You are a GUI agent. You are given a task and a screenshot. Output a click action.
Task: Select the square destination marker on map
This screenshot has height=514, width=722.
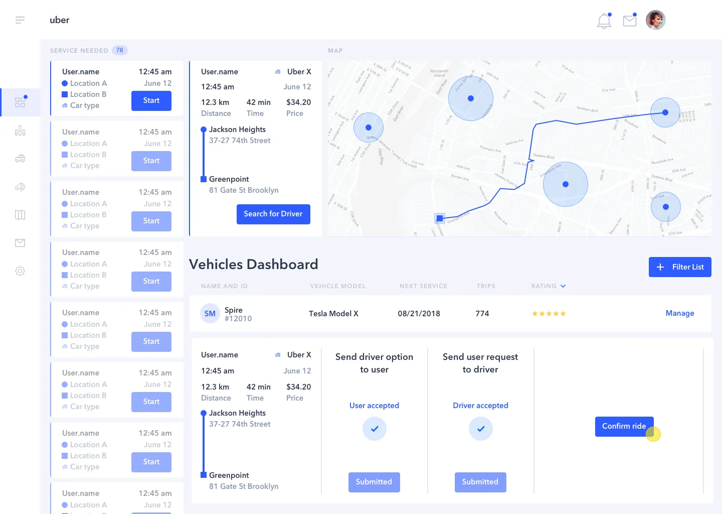click(440, 218)
